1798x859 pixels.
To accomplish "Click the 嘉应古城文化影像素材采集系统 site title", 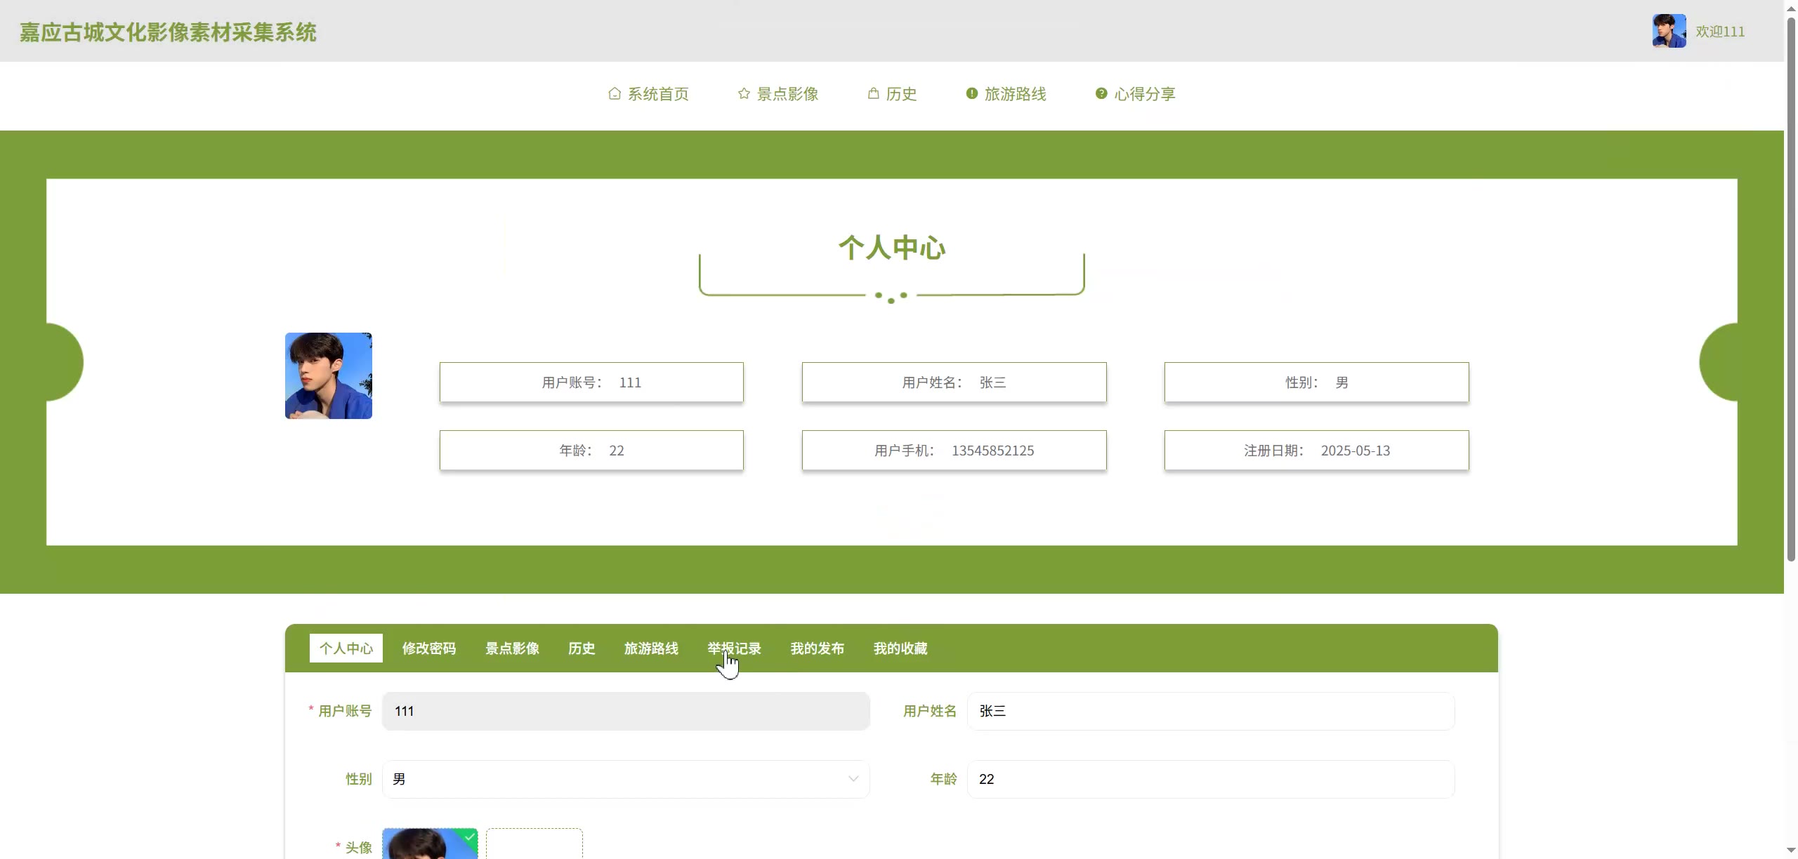I will pos(168,32).
